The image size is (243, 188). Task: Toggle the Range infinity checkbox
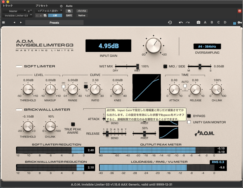tap(63, 87)
